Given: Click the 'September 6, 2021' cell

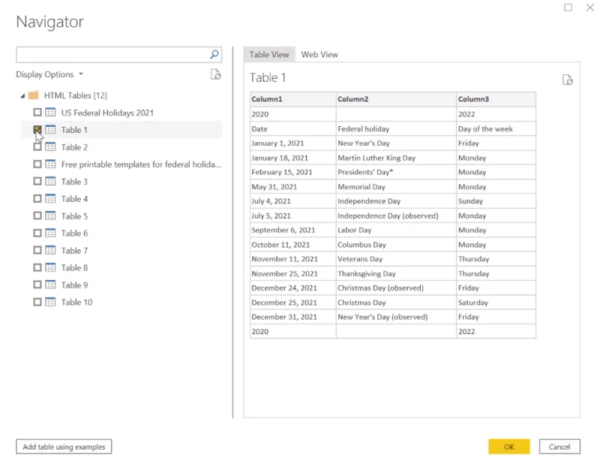Looking at the screenshot, I should pos(293,230).
